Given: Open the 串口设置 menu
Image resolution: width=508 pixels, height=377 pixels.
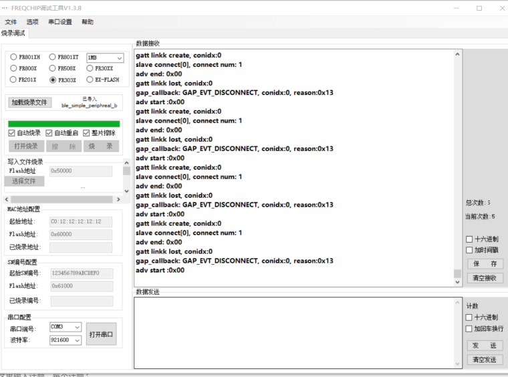Looking at the screenshot, I should (60, 22).
